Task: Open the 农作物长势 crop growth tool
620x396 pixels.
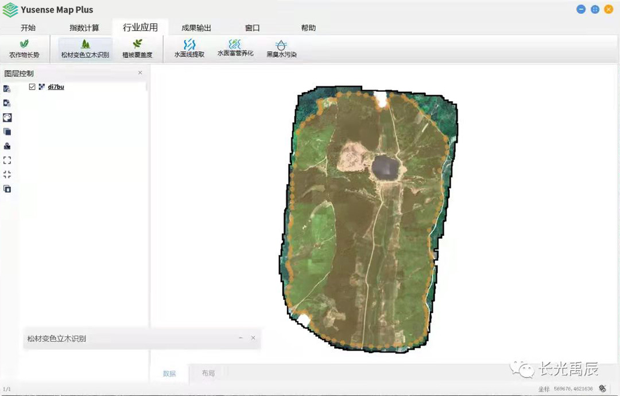Action: point(24,49)
